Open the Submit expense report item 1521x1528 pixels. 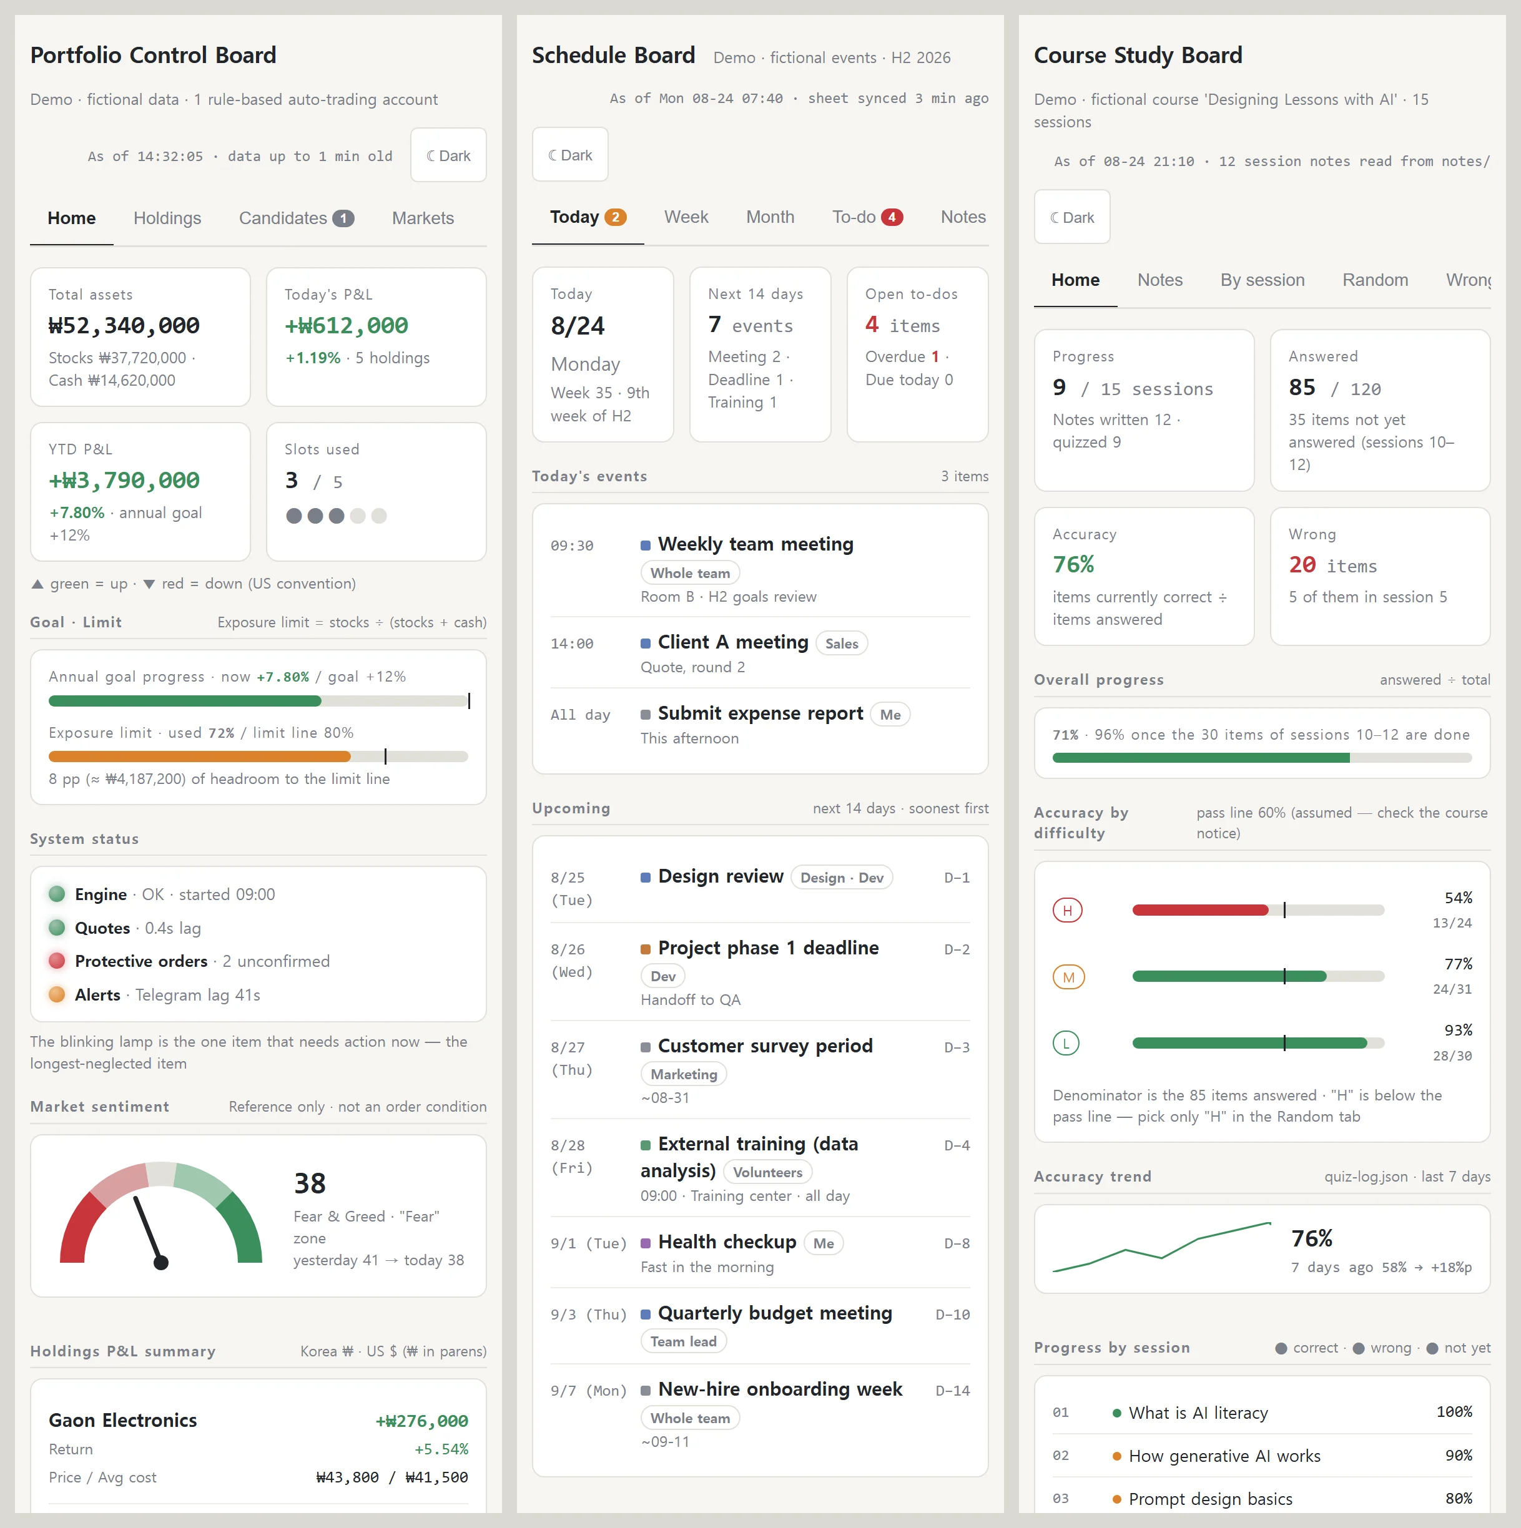760,723
